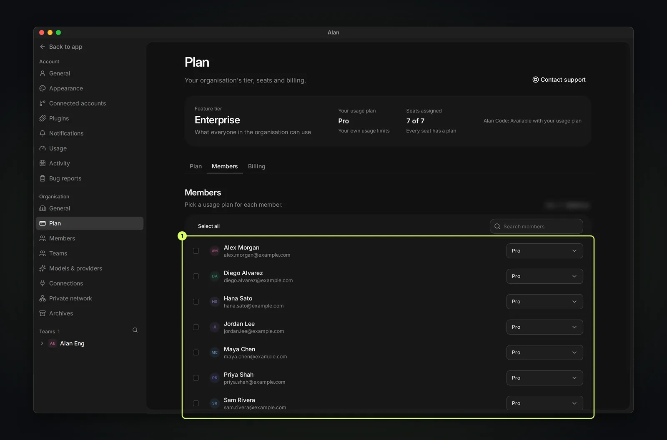Click the Plugins puzzle icon
This screenshot has width=667, height=440.
(x=43, y=118)
